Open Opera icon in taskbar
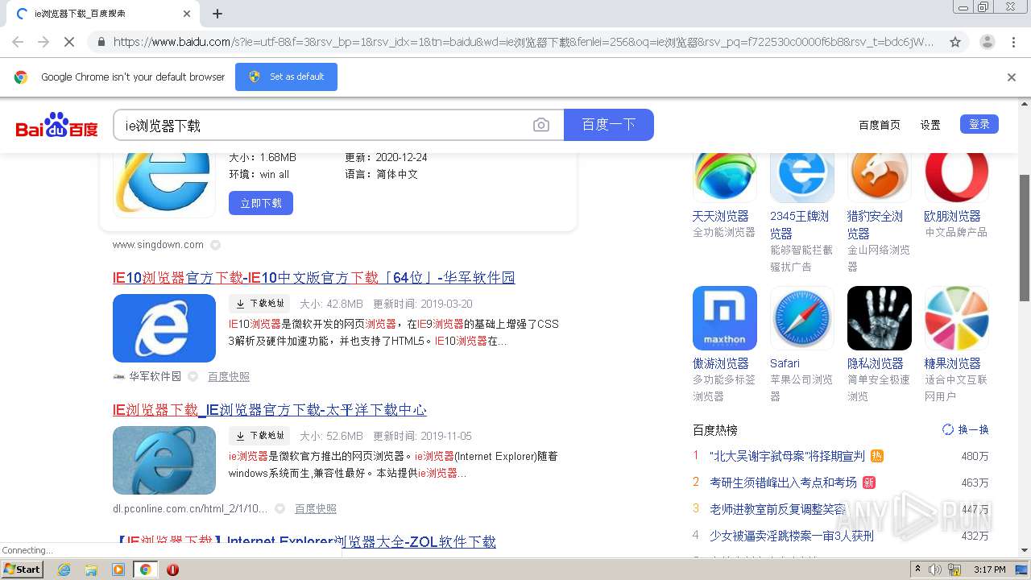 pyautogui.click(x=172, y=570)
